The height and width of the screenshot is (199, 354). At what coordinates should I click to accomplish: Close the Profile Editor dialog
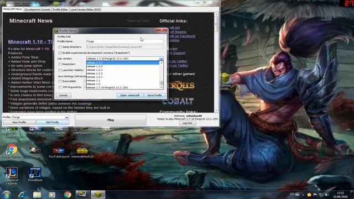[x=162, y=30]
